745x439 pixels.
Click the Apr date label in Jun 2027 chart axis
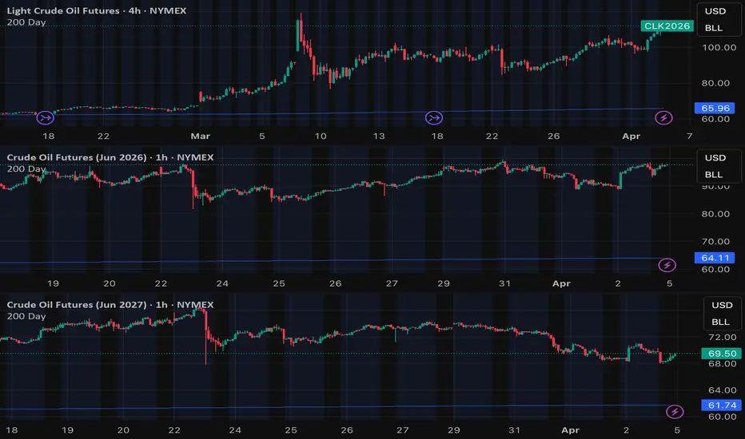point(570,430)
